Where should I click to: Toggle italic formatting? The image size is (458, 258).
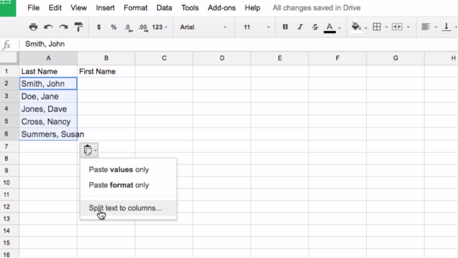[300, 27]
